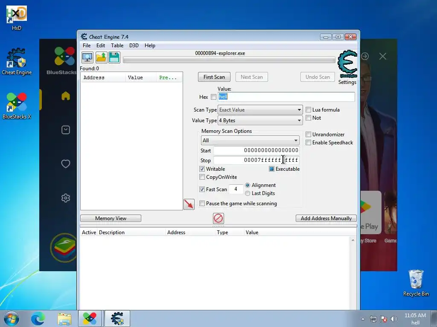Click the Fast Scan alignment value field
Image resolution: width=437 pixels, height=327 pixels.
point(236,189)
